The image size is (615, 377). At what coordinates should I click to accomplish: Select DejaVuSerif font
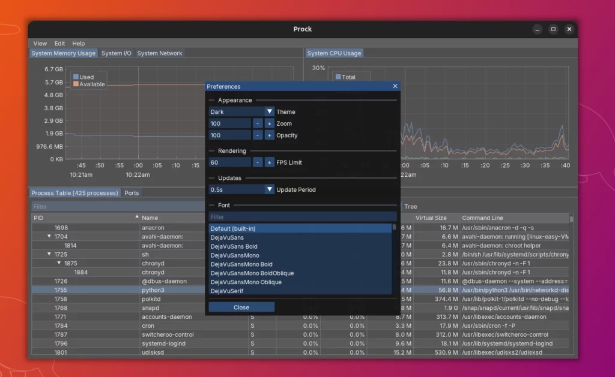click(300, 291)
